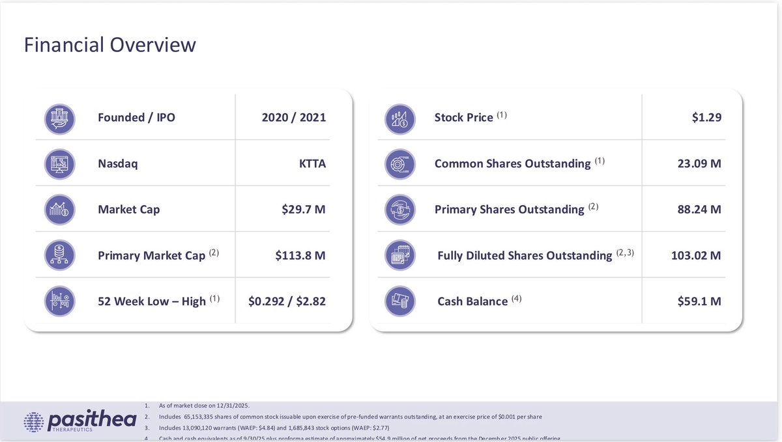Select the $0.292 / $2.82 value
Screen dimensions: 782x442
pos(287,301)
